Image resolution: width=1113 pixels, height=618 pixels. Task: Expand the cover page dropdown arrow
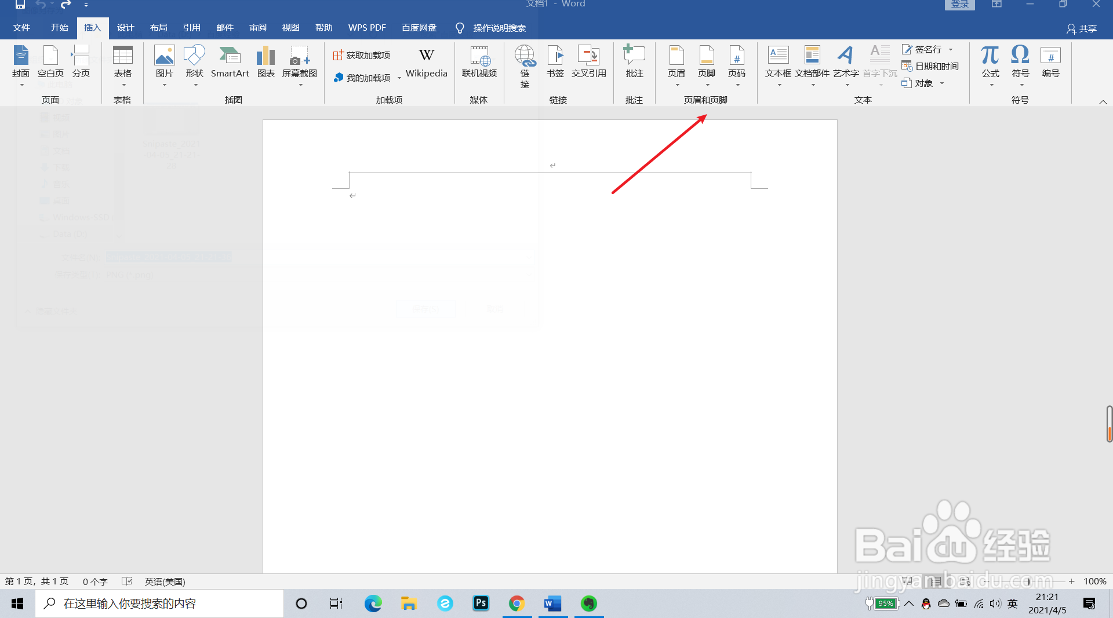tap(21, 85)
